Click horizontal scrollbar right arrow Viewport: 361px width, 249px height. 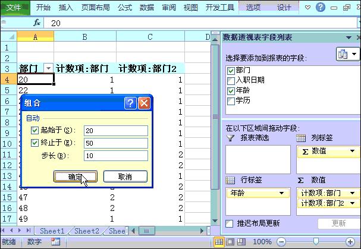[202, 231]
